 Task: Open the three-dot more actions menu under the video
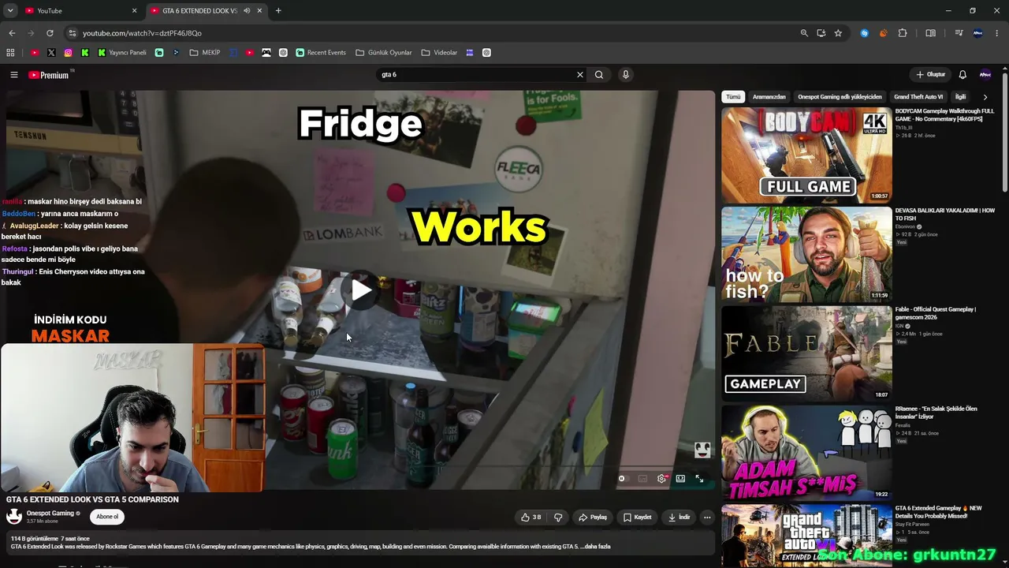point(707,518)
